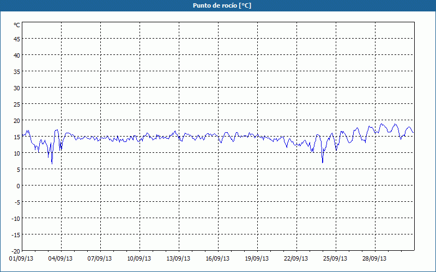
Task: Click the 'Punto de rocío [°C]' chart title
Action: 222,5
